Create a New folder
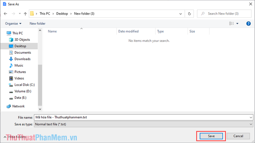Image resolution: width=255 pixels, height=143 pixels. 38,24
